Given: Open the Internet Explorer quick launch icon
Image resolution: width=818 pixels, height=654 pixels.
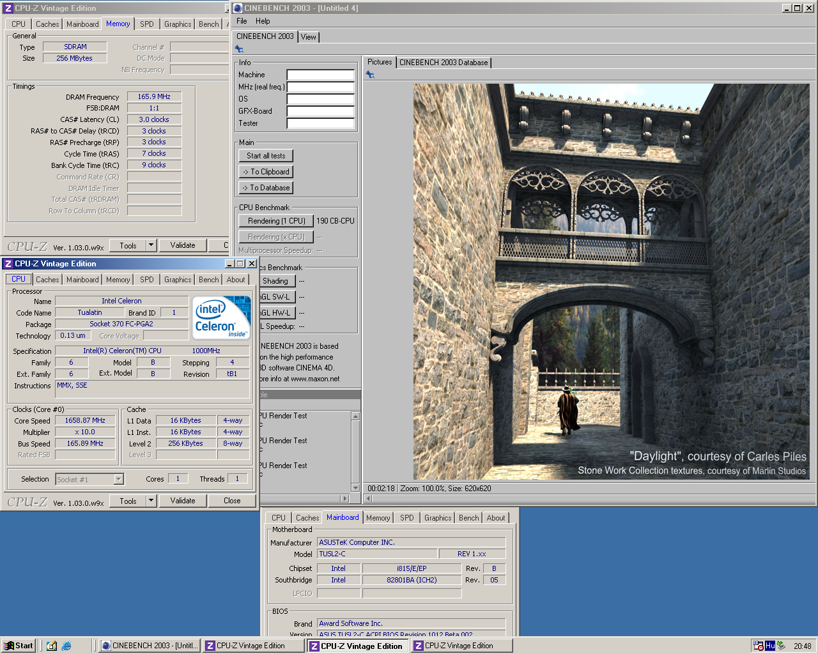Looking at the screenshot, I should [66, 646].
